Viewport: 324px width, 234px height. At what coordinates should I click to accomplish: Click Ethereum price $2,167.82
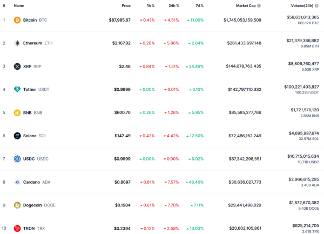coord(122,43)
